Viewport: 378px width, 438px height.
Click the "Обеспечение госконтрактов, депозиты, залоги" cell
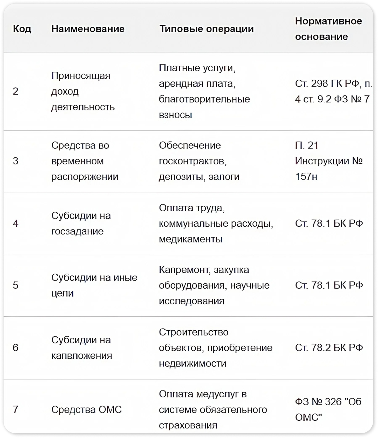(199, 161)
